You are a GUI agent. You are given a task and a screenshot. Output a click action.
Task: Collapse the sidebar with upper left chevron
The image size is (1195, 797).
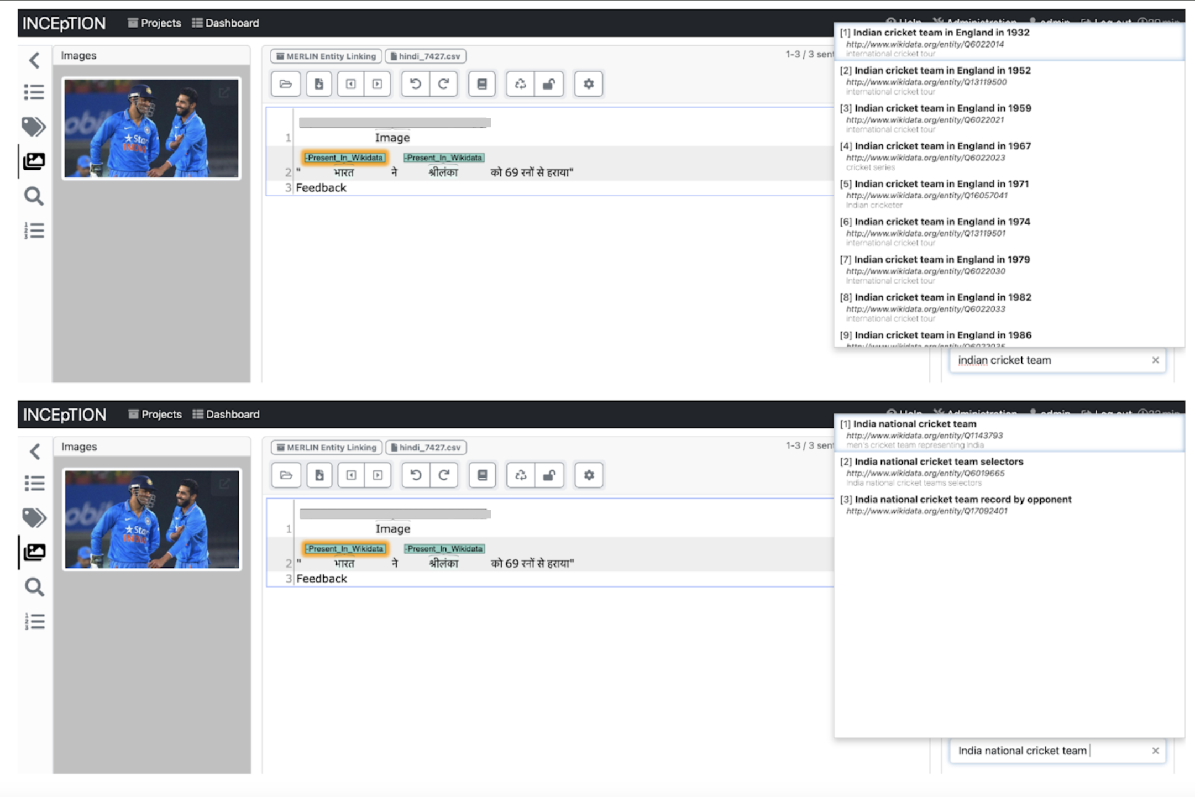(34, 60)
